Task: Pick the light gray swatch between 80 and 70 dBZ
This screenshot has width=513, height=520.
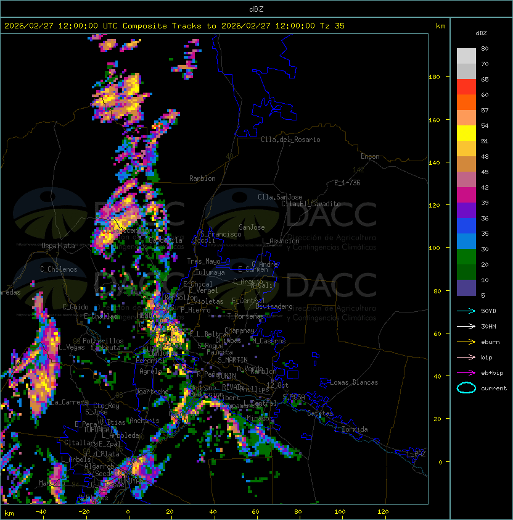Action: tap(466, 56)
